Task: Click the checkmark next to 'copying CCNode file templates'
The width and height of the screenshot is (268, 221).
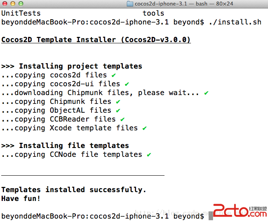Action: [x=149, y=154]
